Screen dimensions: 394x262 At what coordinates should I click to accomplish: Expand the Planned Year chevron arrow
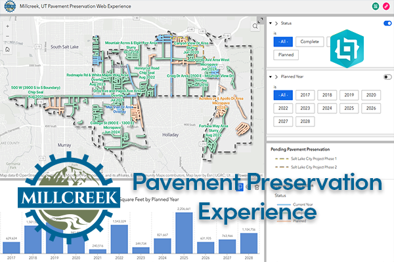(x=276, y=77)
